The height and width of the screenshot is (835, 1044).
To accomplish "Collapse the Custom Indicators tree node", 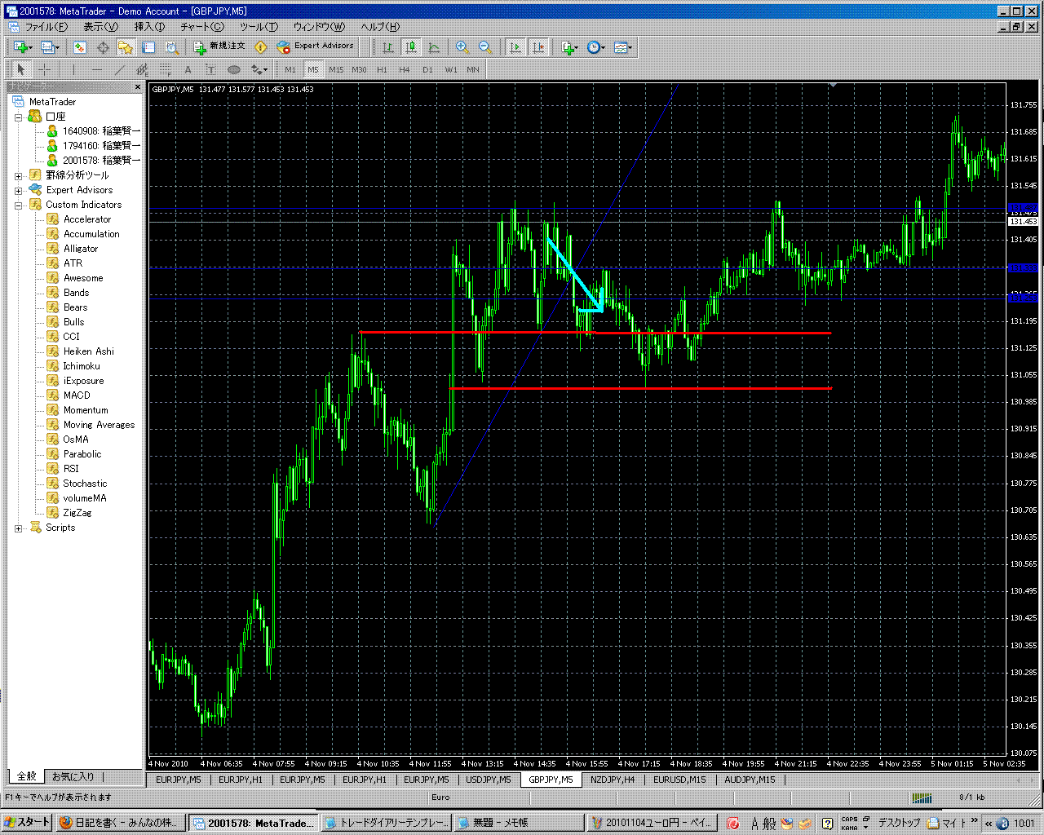I will point(19,205).
